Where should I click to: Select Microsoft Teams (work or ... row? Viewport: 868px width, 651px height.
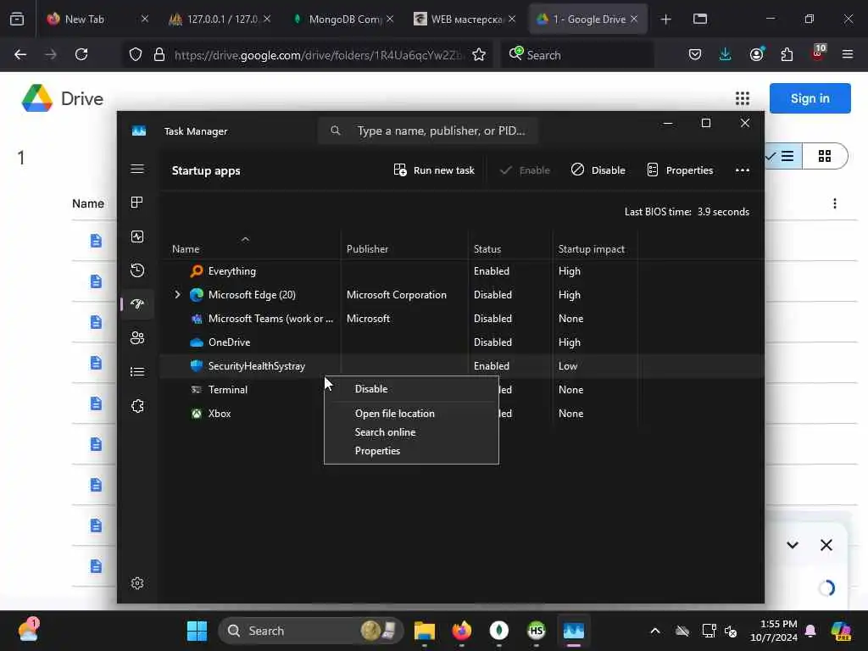462,319
